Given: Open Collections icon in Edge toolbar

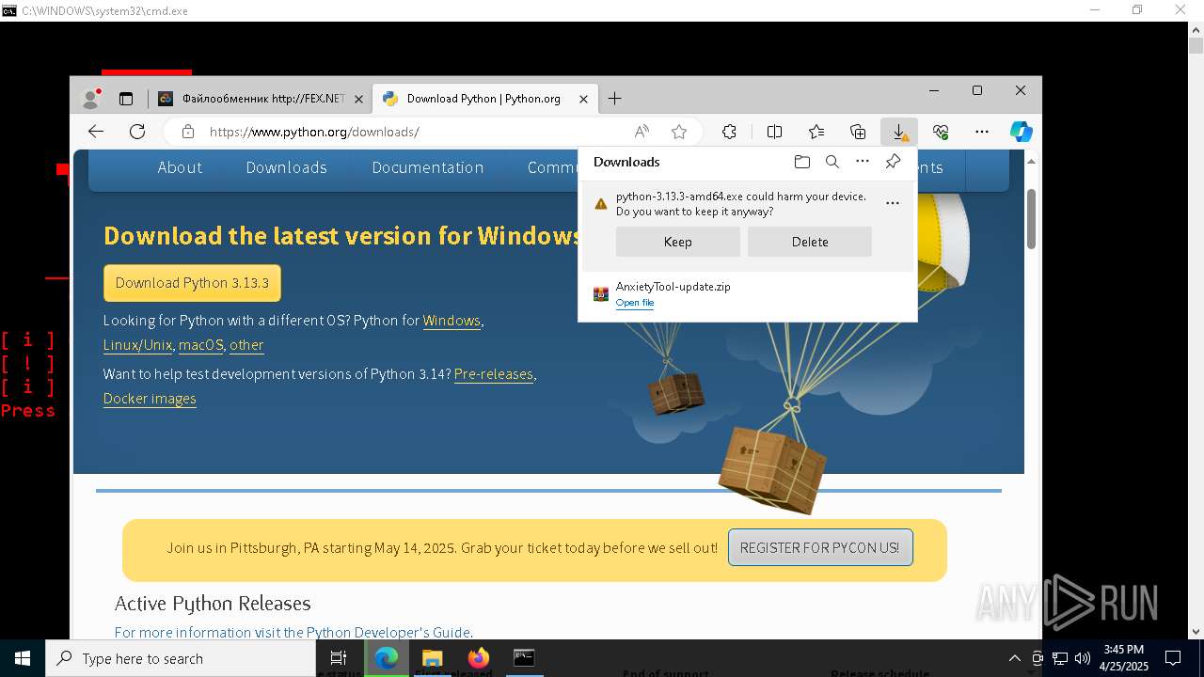Looking at the screenshot, I should coord(858,132).
